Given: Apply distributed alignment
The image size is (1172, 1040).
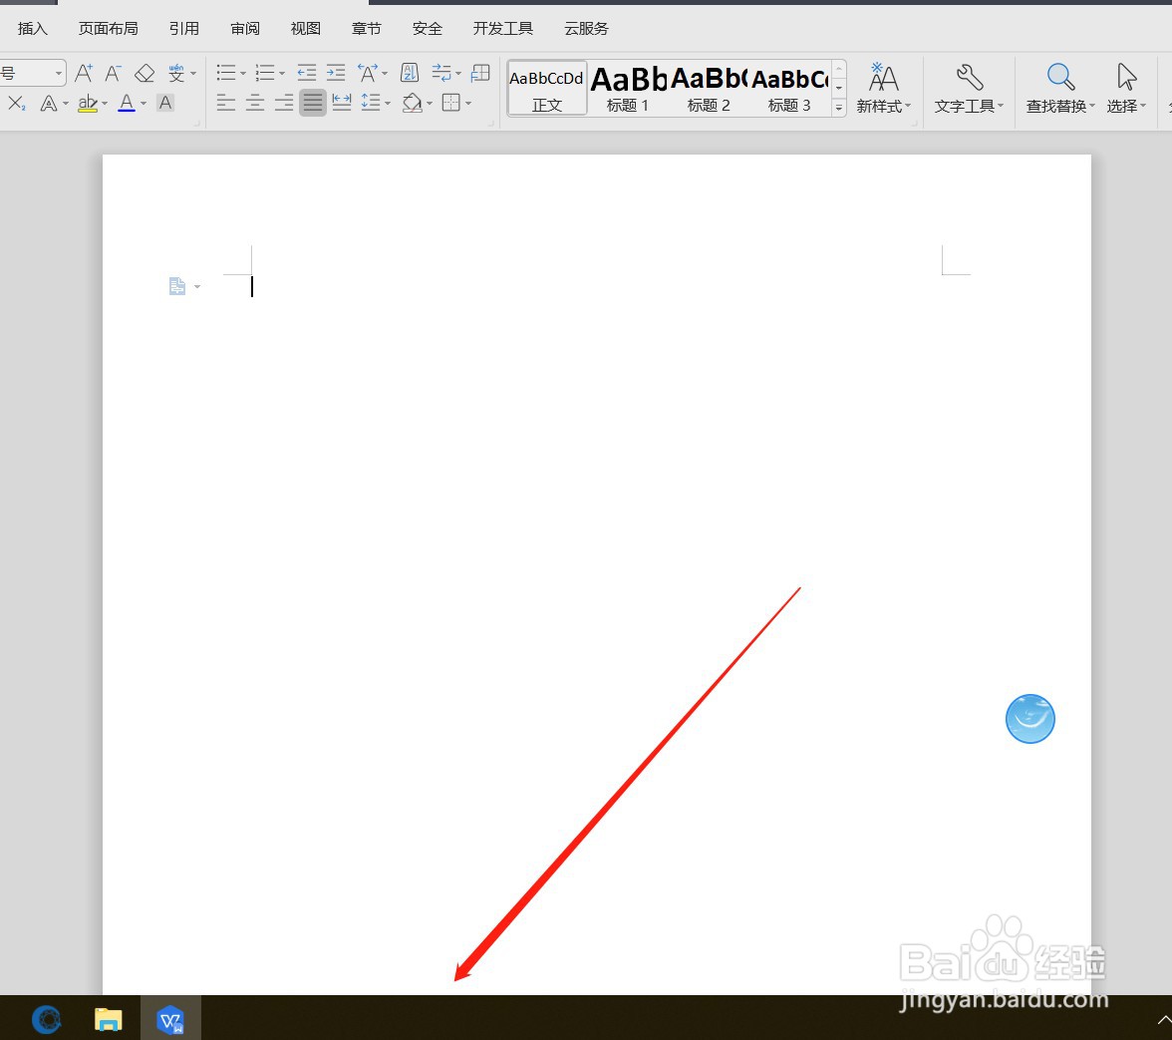Looking at the screenshot, I should click(x=342, y=103).
